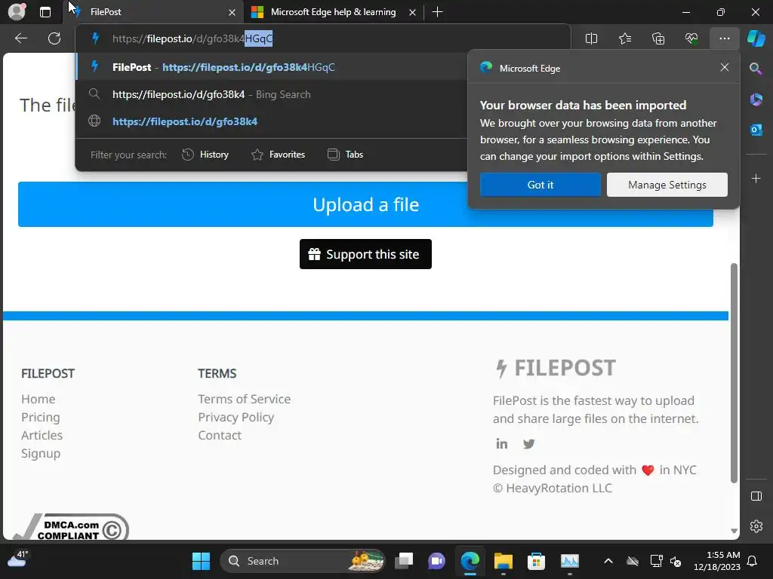
Task: Click the scrollbar down arrow
Action: coord(734,531)
